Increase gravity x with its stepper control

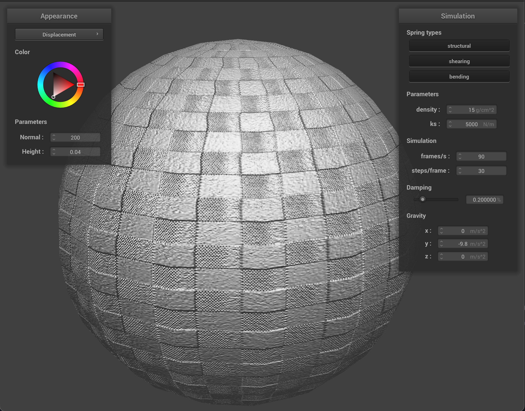click(441, 229)
